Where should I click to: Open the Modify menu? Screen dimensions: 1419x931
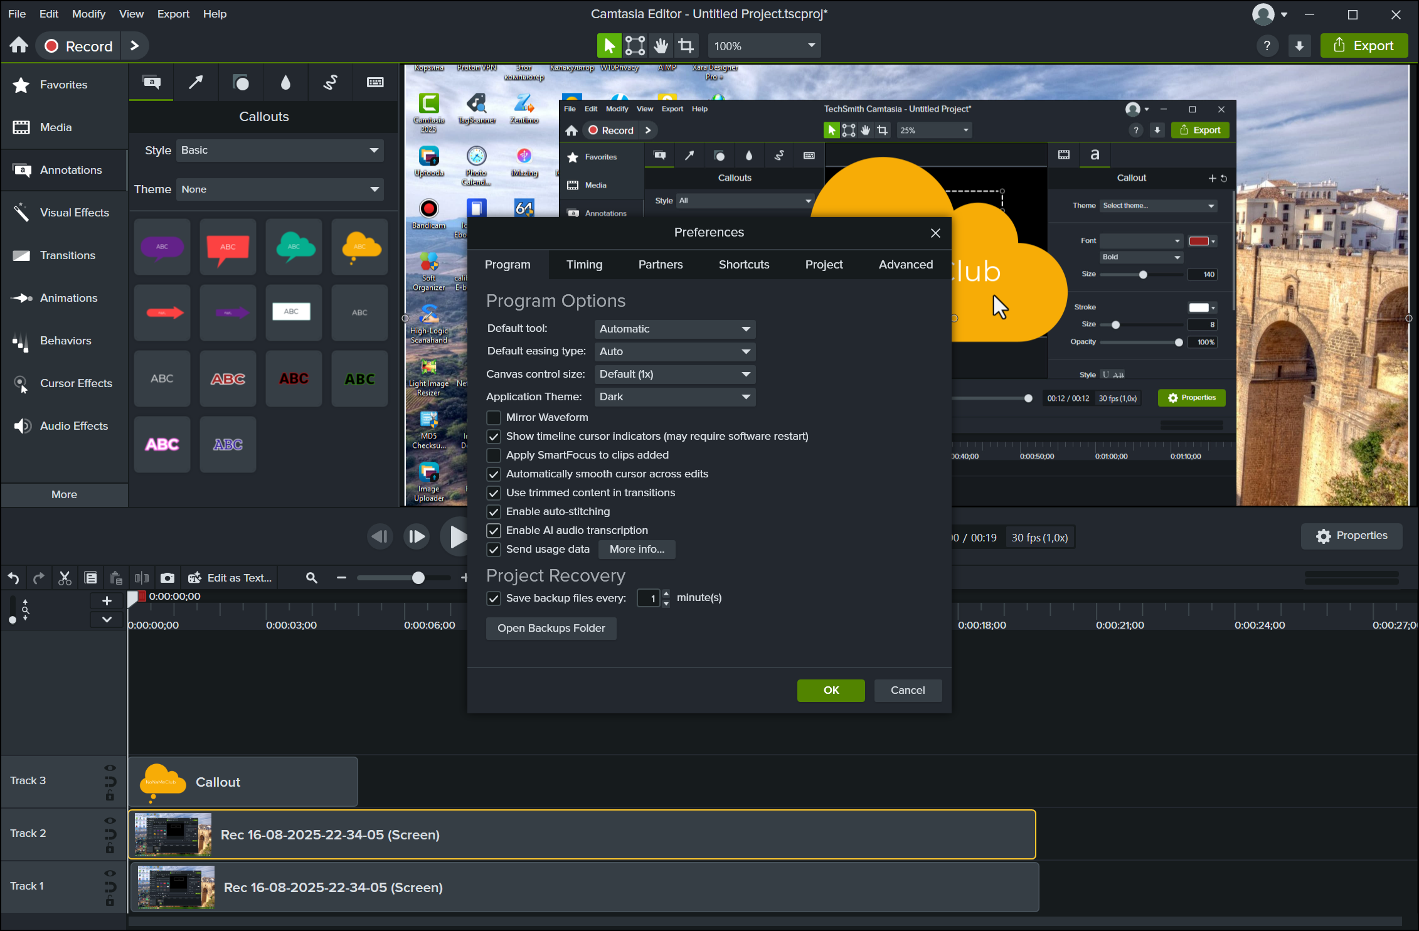88,14
